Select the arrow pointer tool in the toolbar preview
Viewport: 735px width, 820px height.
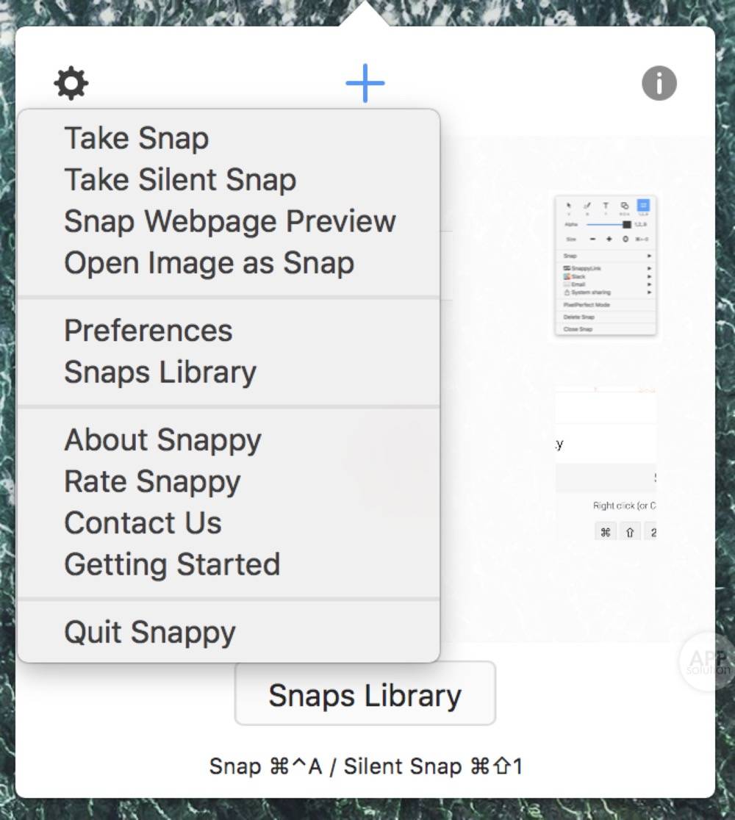pyautogui.click(x=569, y=205)
